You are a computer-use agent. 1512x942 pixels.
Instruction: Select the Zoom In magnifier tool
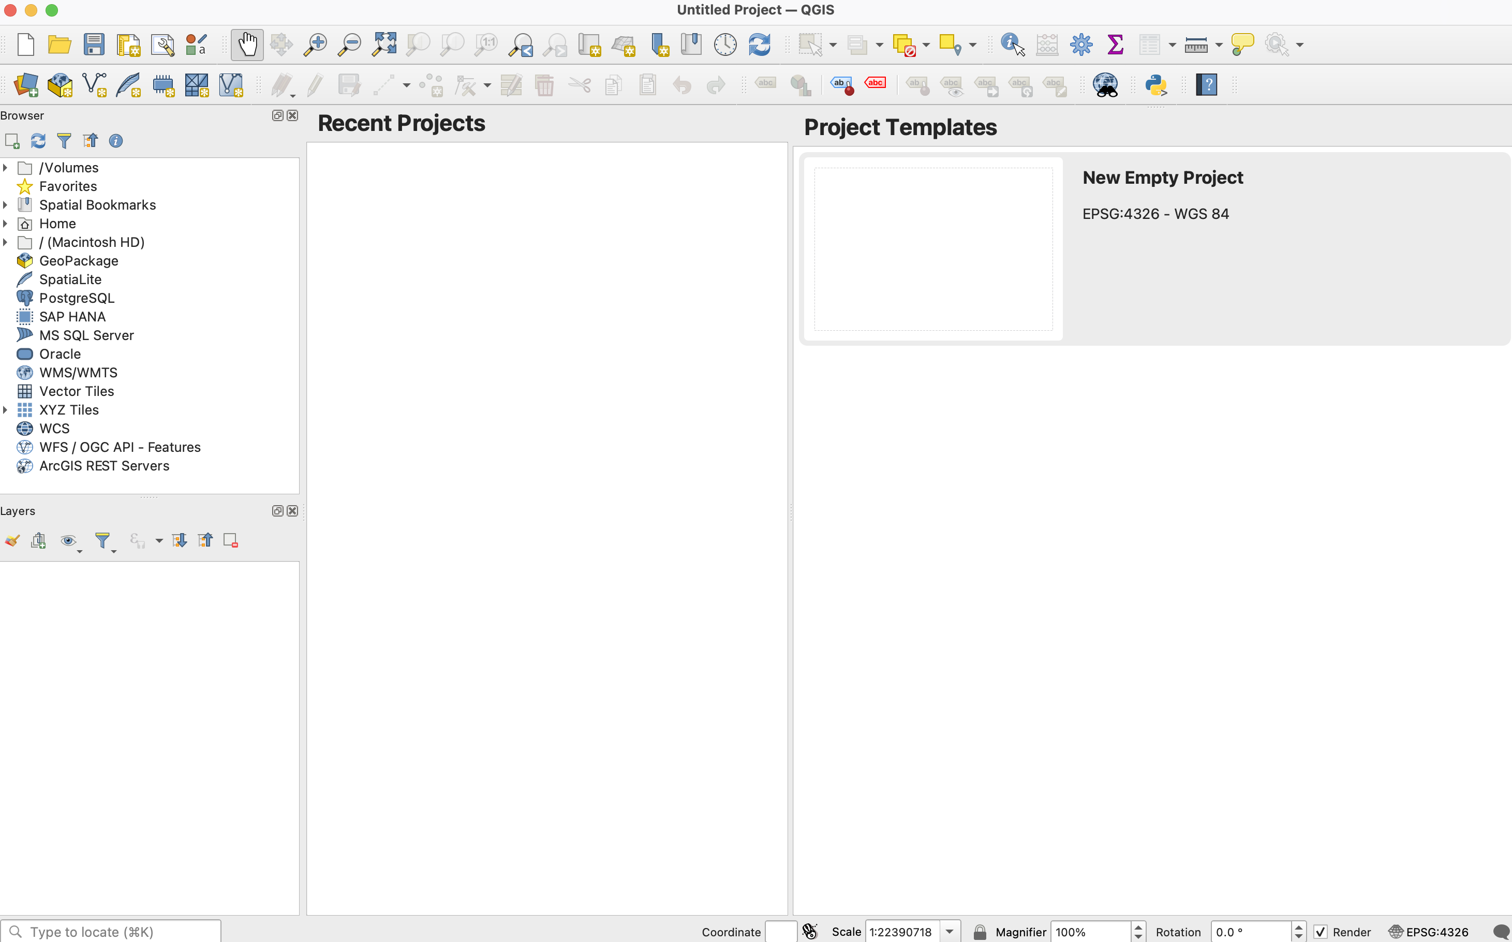[x=315, y=45]
